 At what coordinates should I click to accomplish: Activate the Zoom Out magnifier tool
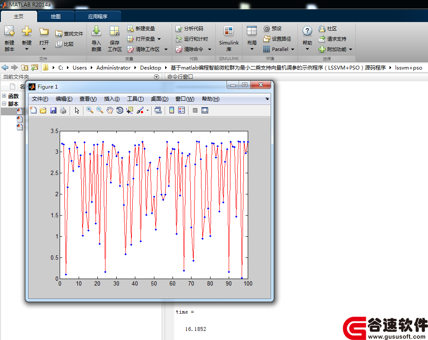tap(100, 110)
